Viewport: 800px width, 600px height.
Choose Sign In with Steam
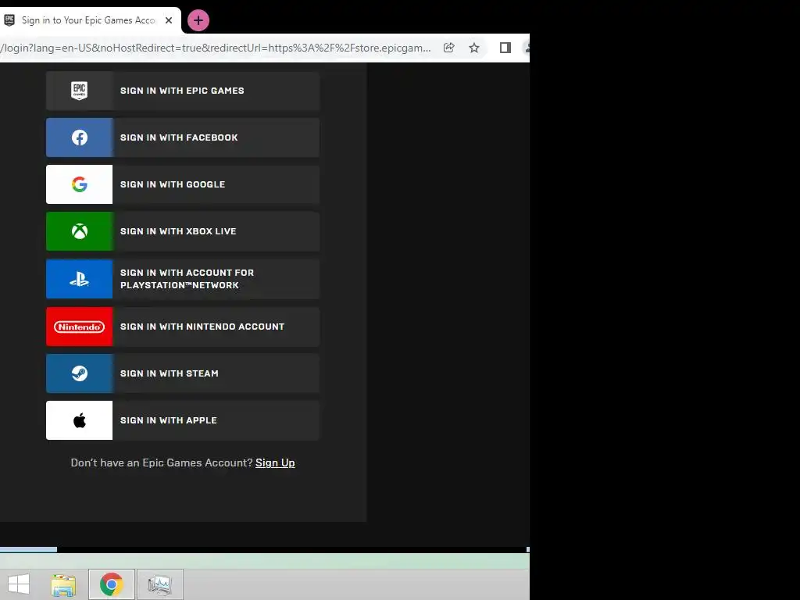click(x=183, y=373)
